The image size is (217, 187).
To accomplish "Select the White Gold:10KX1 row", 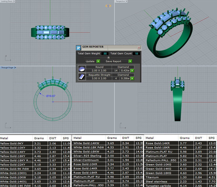I will pyautogui.click(x=35, y=173).
